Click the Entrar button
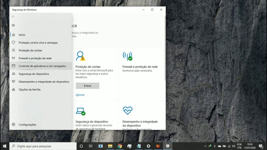Screen dimensions: 267x150 click(88, 86)
